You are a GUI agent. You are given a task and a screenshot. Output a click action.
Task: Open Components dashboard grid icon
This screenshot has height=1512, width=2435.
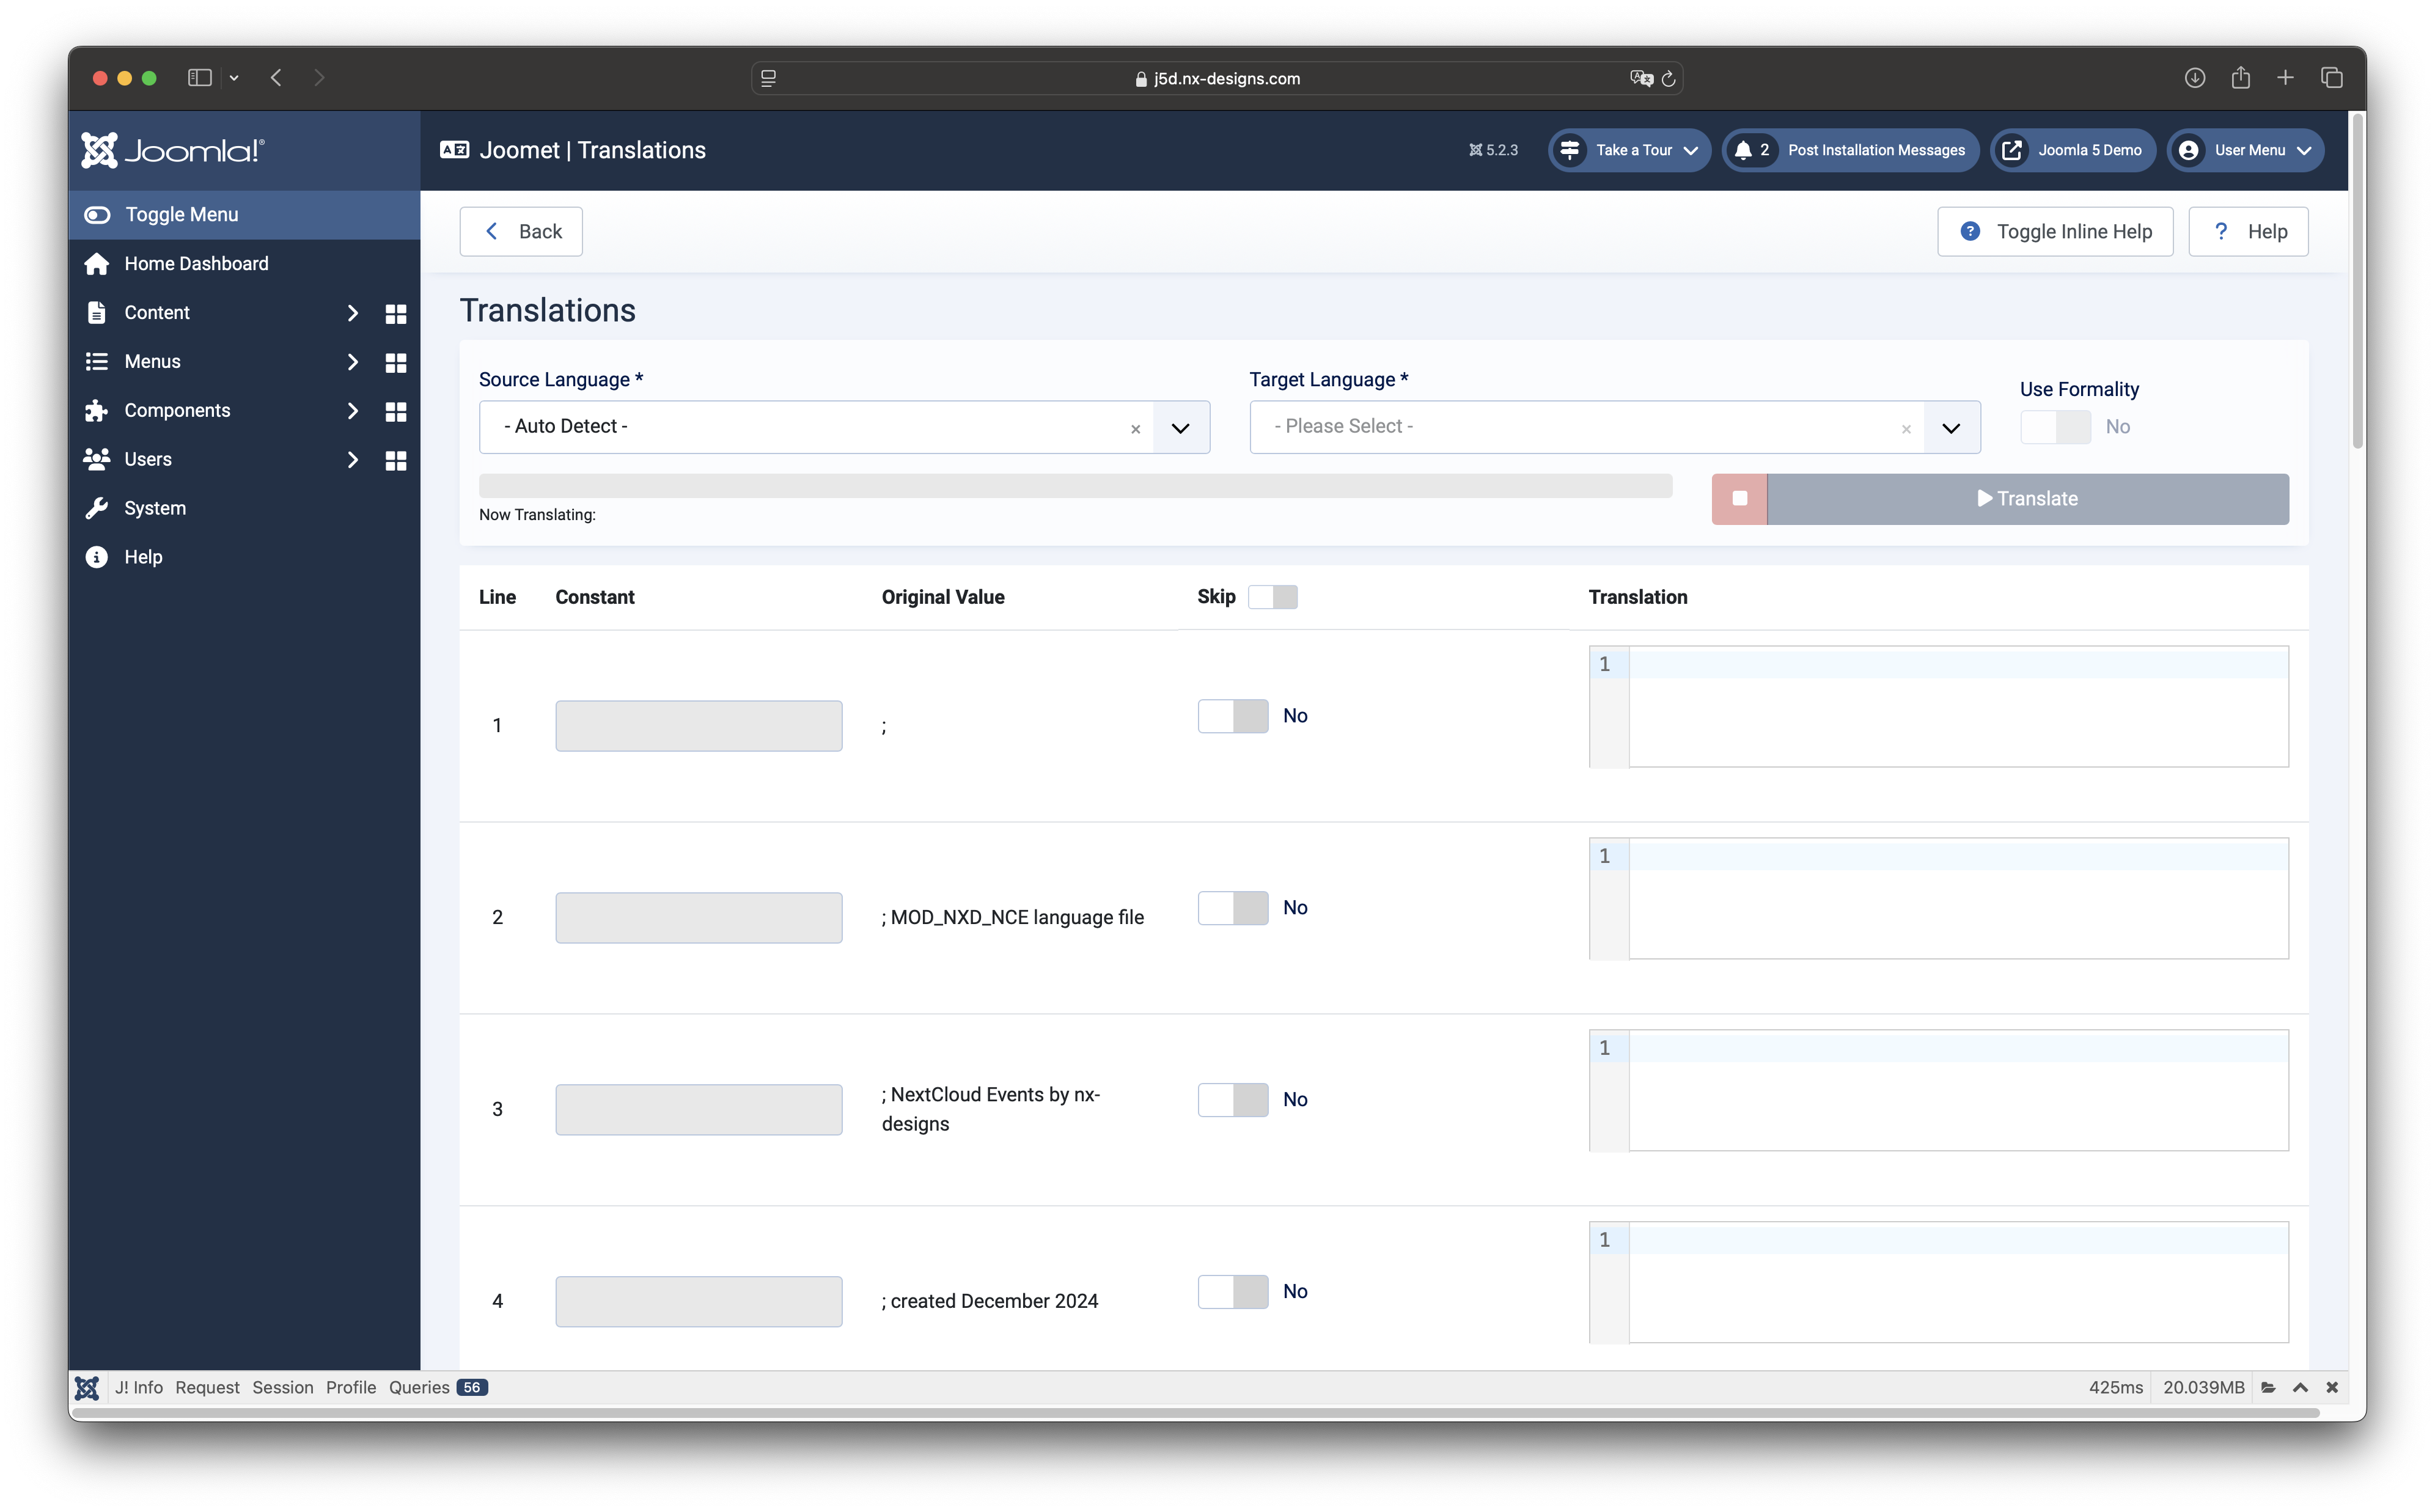coord(396,412)
